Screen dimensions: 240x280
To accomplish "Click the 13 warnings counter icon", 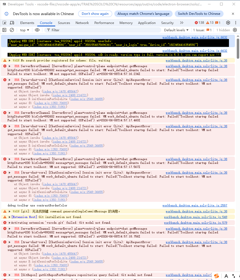I will pos(210,23).
